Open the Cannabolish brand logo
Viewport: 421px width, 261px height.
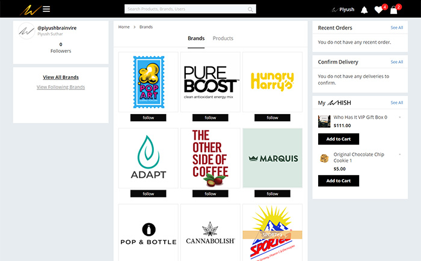click(210, 233)
